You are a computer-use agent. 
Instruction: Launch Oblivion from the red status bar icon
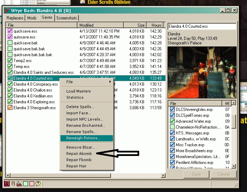[x=7, y=183]
